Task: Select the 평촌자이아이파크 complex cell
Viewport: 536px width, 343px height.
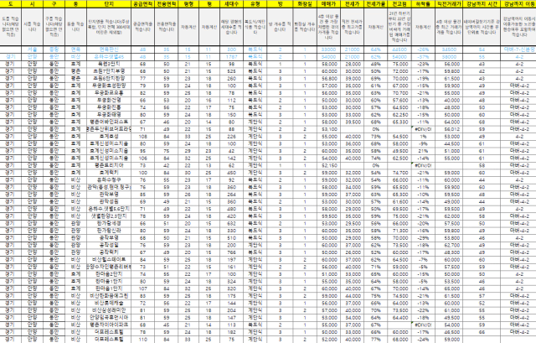Action: coord(109,325)
